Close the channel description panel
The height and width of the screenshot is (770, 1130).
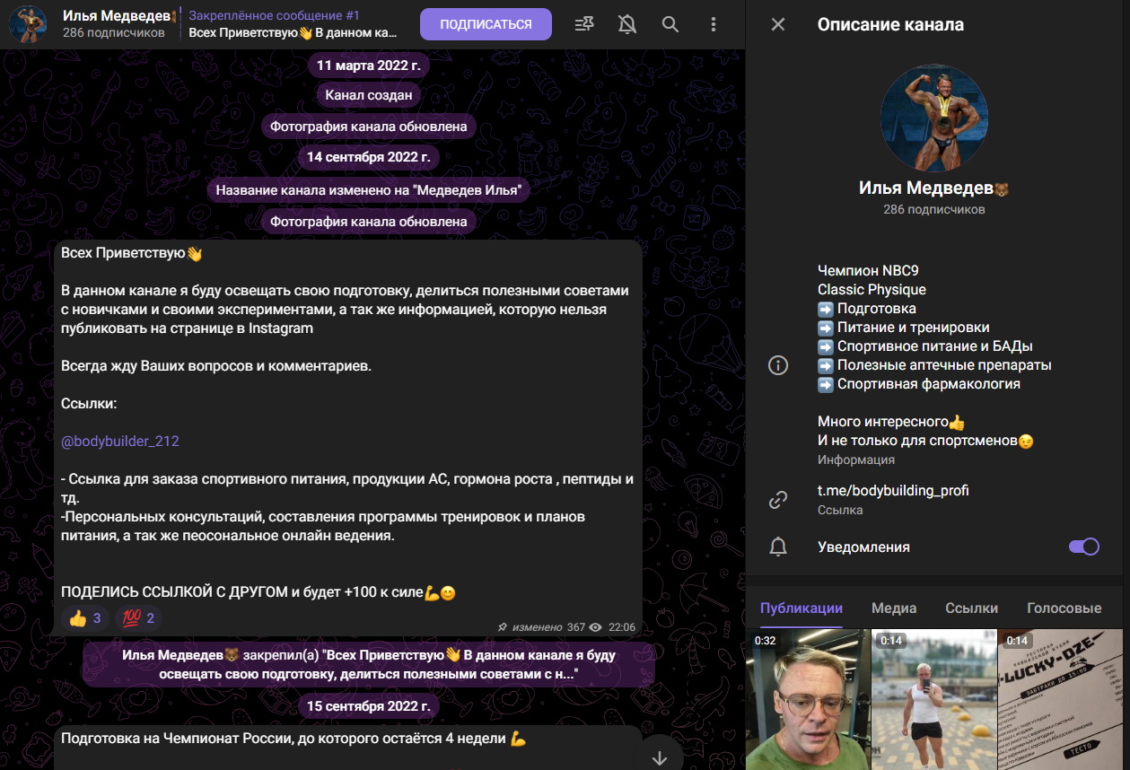778,24
